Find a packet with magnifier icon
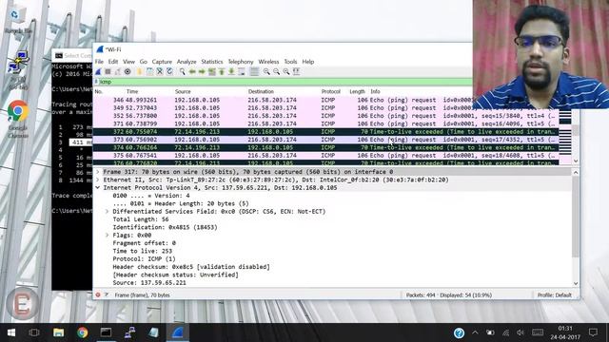Image resolution: width=609 pixels, height=342 pixels. tap(182, 72)
